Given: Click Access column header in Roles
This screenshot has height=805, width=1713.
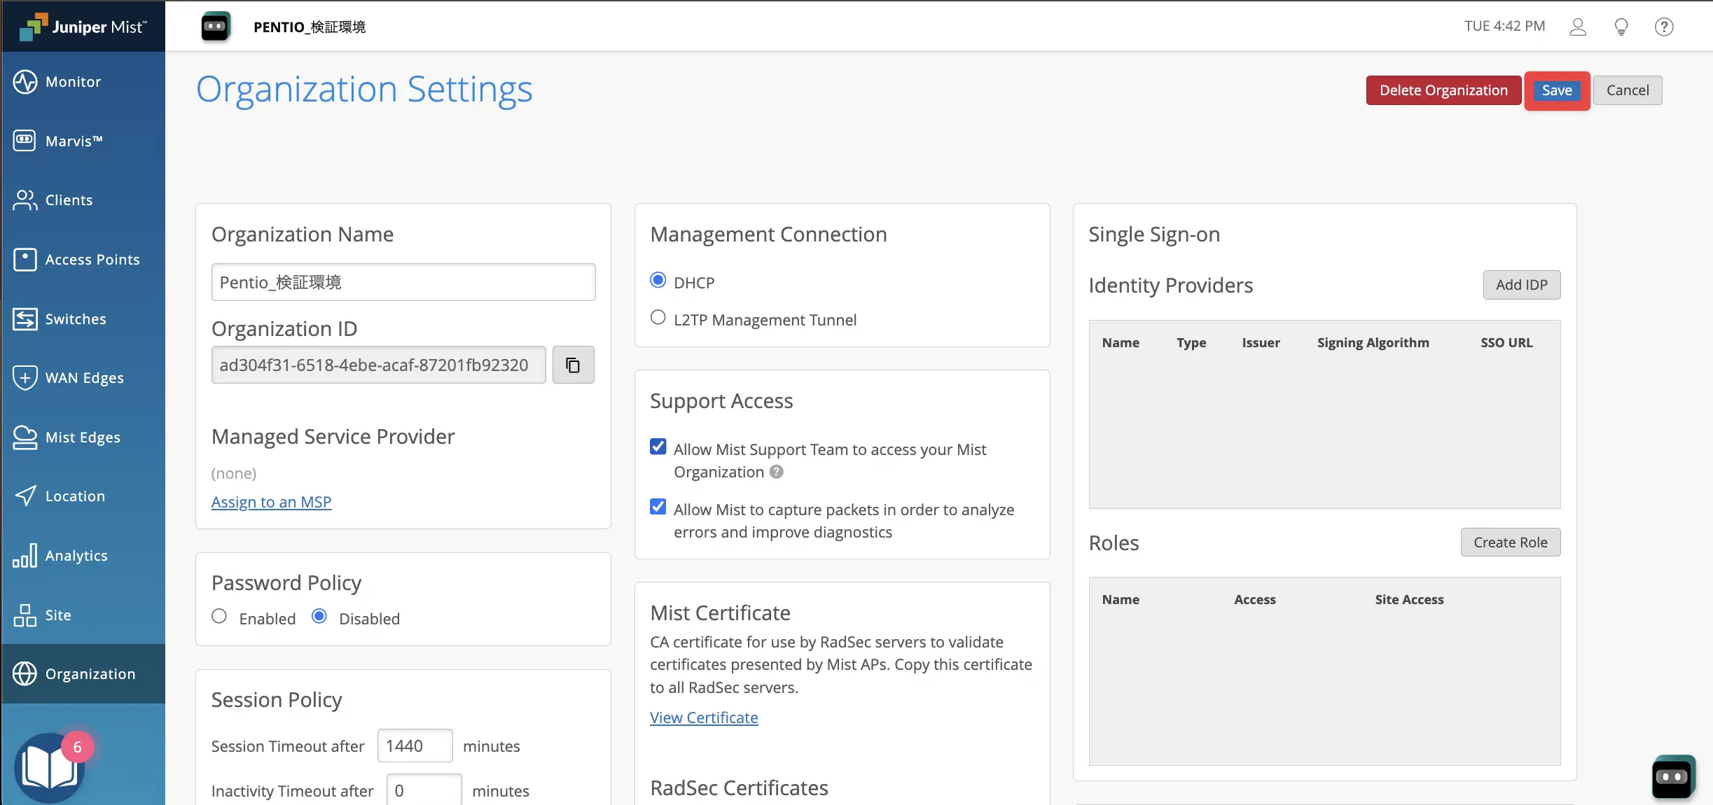Looking at the screenshot, I should pyautogui.click(x=1255, y=599).
